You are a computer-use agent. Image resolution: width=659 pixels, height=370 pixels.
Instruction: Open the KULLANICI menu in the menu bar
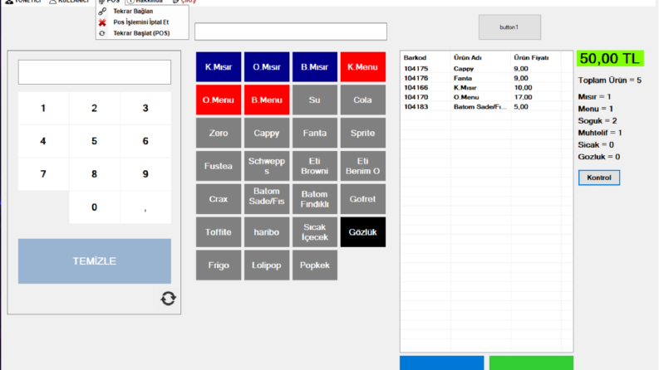(69, 2)
